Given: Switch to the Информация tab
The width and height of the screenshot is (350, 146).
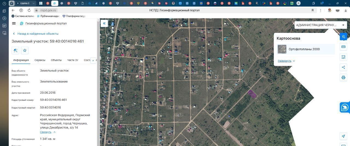Looking at the screenshot, I should click(21, 60).
